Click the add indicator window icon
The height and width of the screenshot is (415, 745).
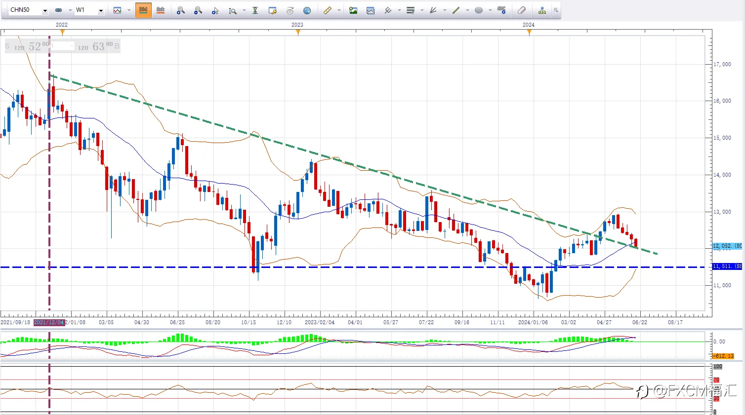click(x=371, y=10)
